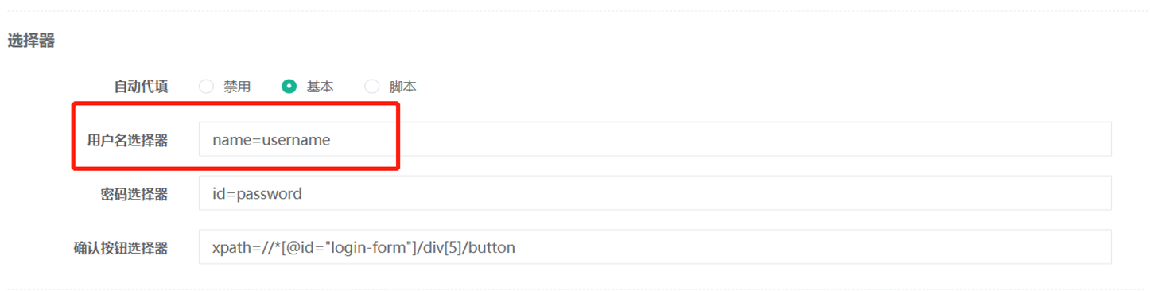Focus the 密码选择器 input field
Viewport: 1150px width, 291px height.
pos(655,193)
